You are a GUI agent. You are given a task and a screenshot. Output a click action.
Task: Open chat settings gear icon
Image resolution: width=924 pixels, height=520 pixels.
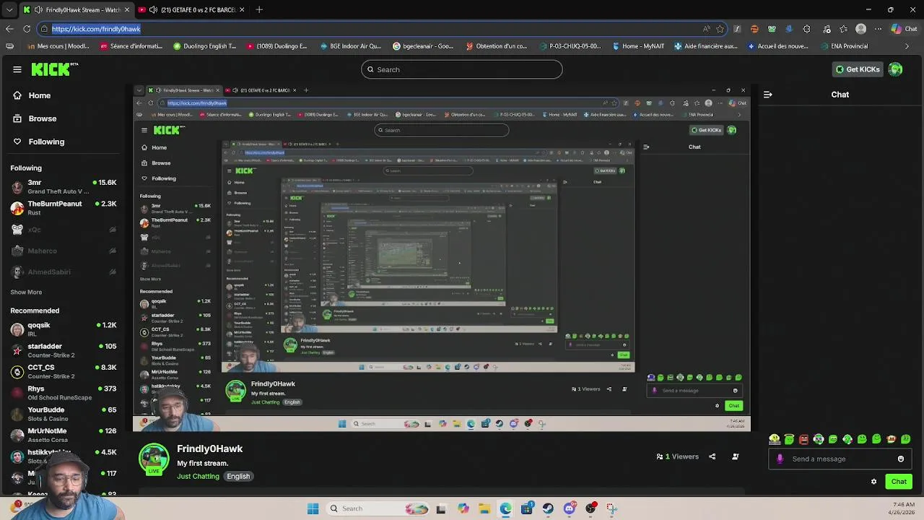pyautogui.click(x=873, y=482)
